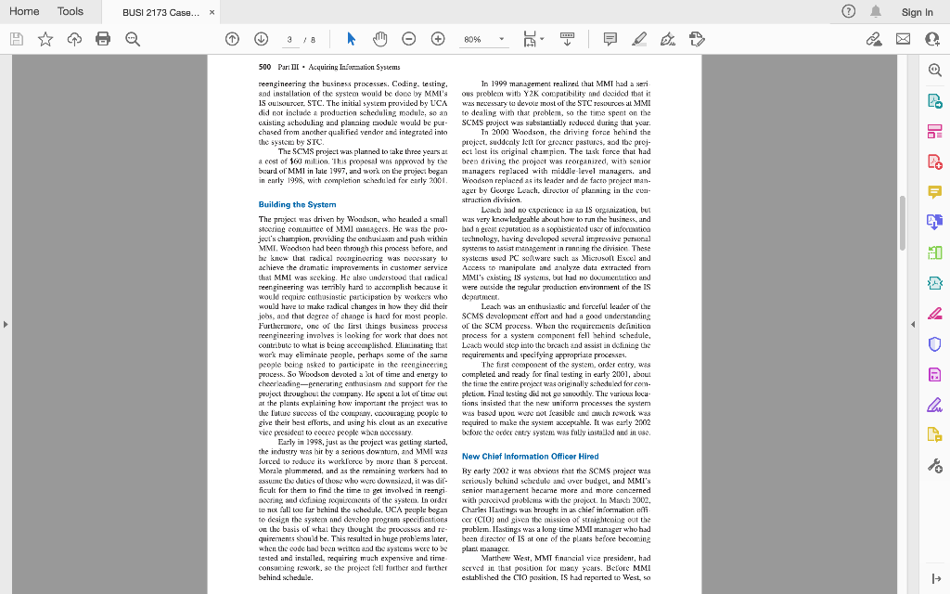Go to next page with the down arrow
This screenshot has height=594, width=950.
261,39
